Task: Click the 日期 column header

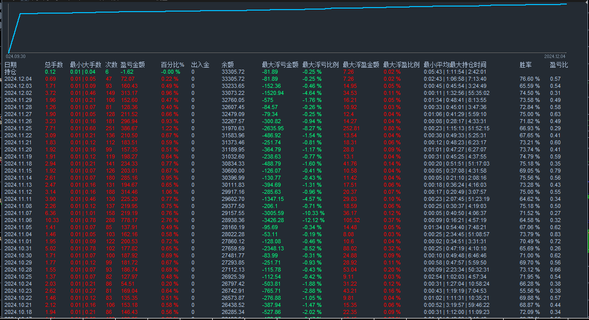Action: pyautogui.click(x=11, y=65)
